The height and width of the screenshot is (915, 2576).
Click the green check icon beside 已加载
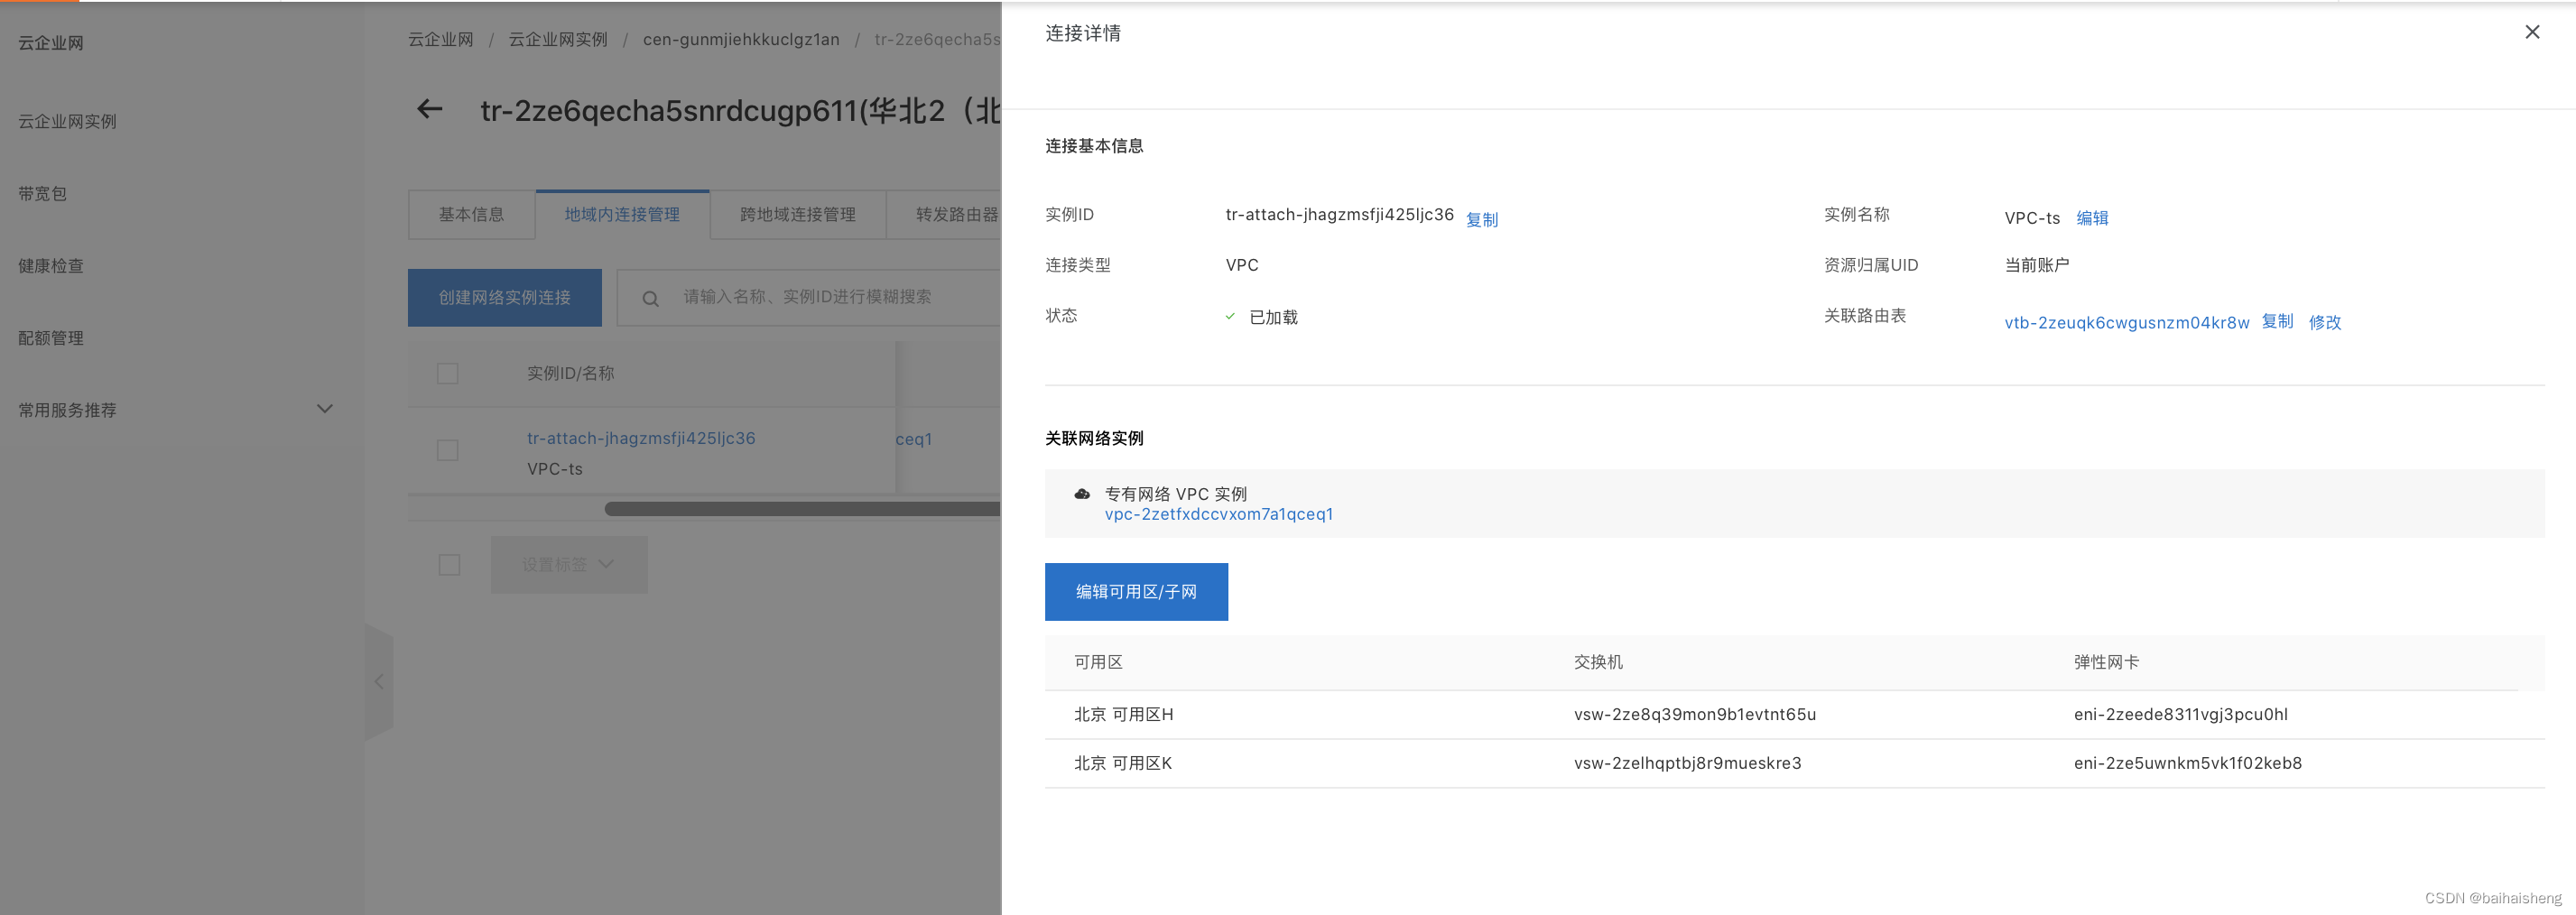(1230, 316)
